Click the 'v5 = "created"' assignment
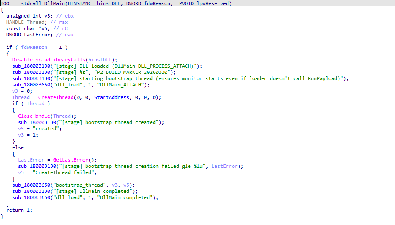 click(x=40, y=129)
